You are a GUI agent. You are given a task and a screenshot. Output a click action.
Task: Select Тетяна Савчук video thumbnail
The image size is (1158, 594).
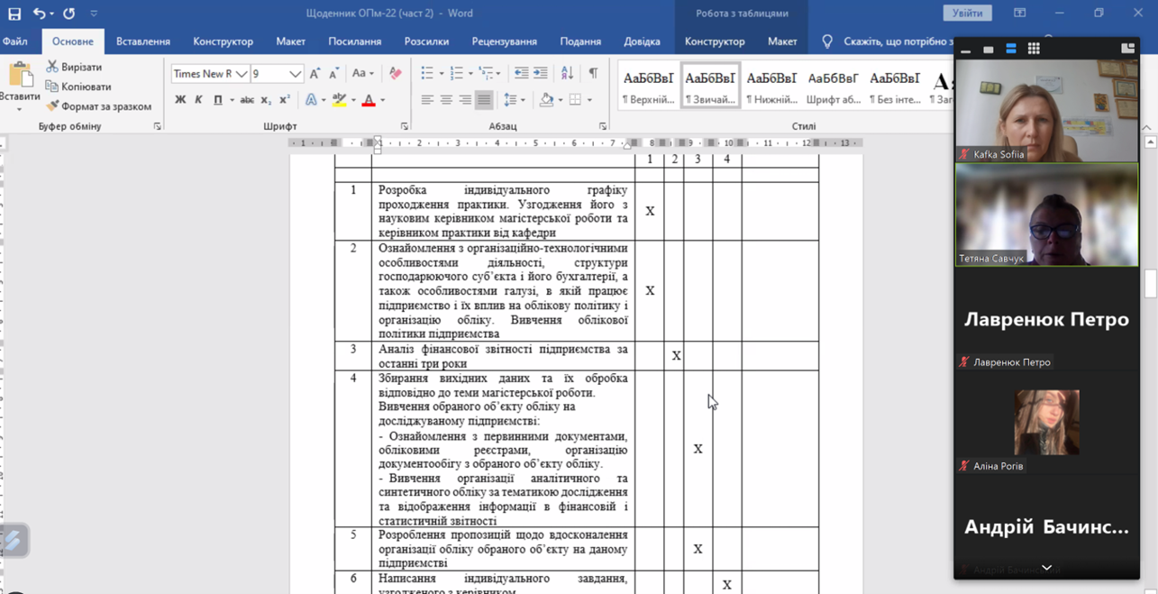pos(1046,215)
